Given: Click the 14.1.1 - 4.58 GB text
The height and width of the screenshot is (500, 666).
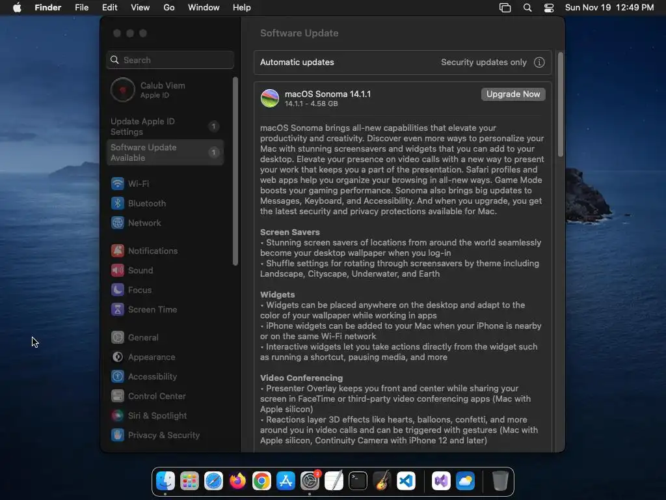Looking at the screenshot, I should point(312,104).
